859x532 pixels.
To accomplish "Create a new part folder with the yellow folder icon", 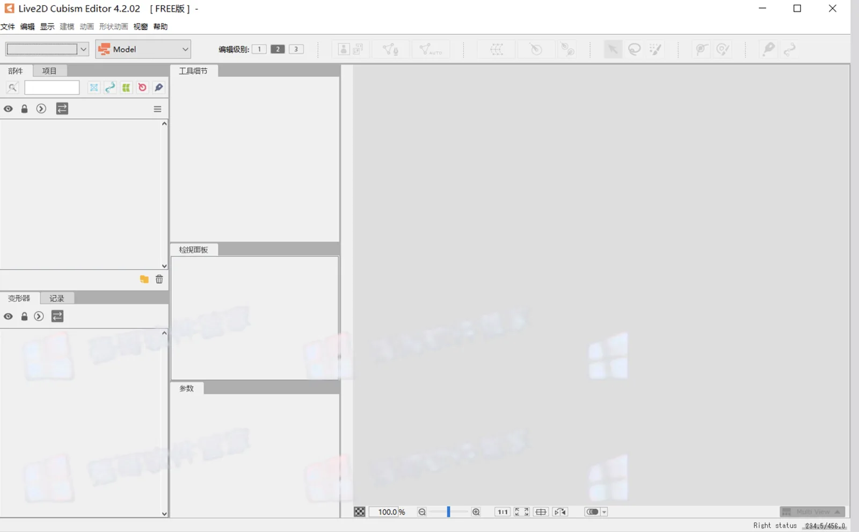I will (144, 279).
